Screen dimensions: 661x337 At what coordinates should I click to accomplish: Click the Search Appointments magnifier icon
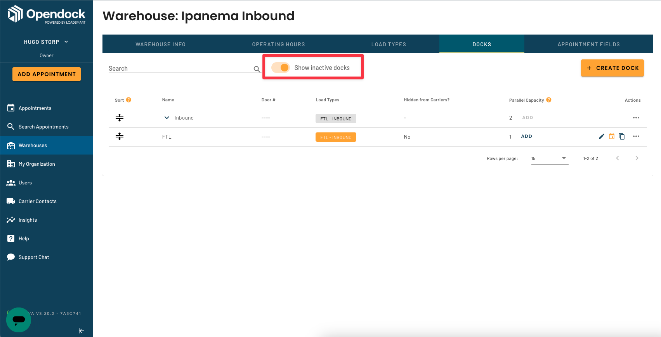11,127
